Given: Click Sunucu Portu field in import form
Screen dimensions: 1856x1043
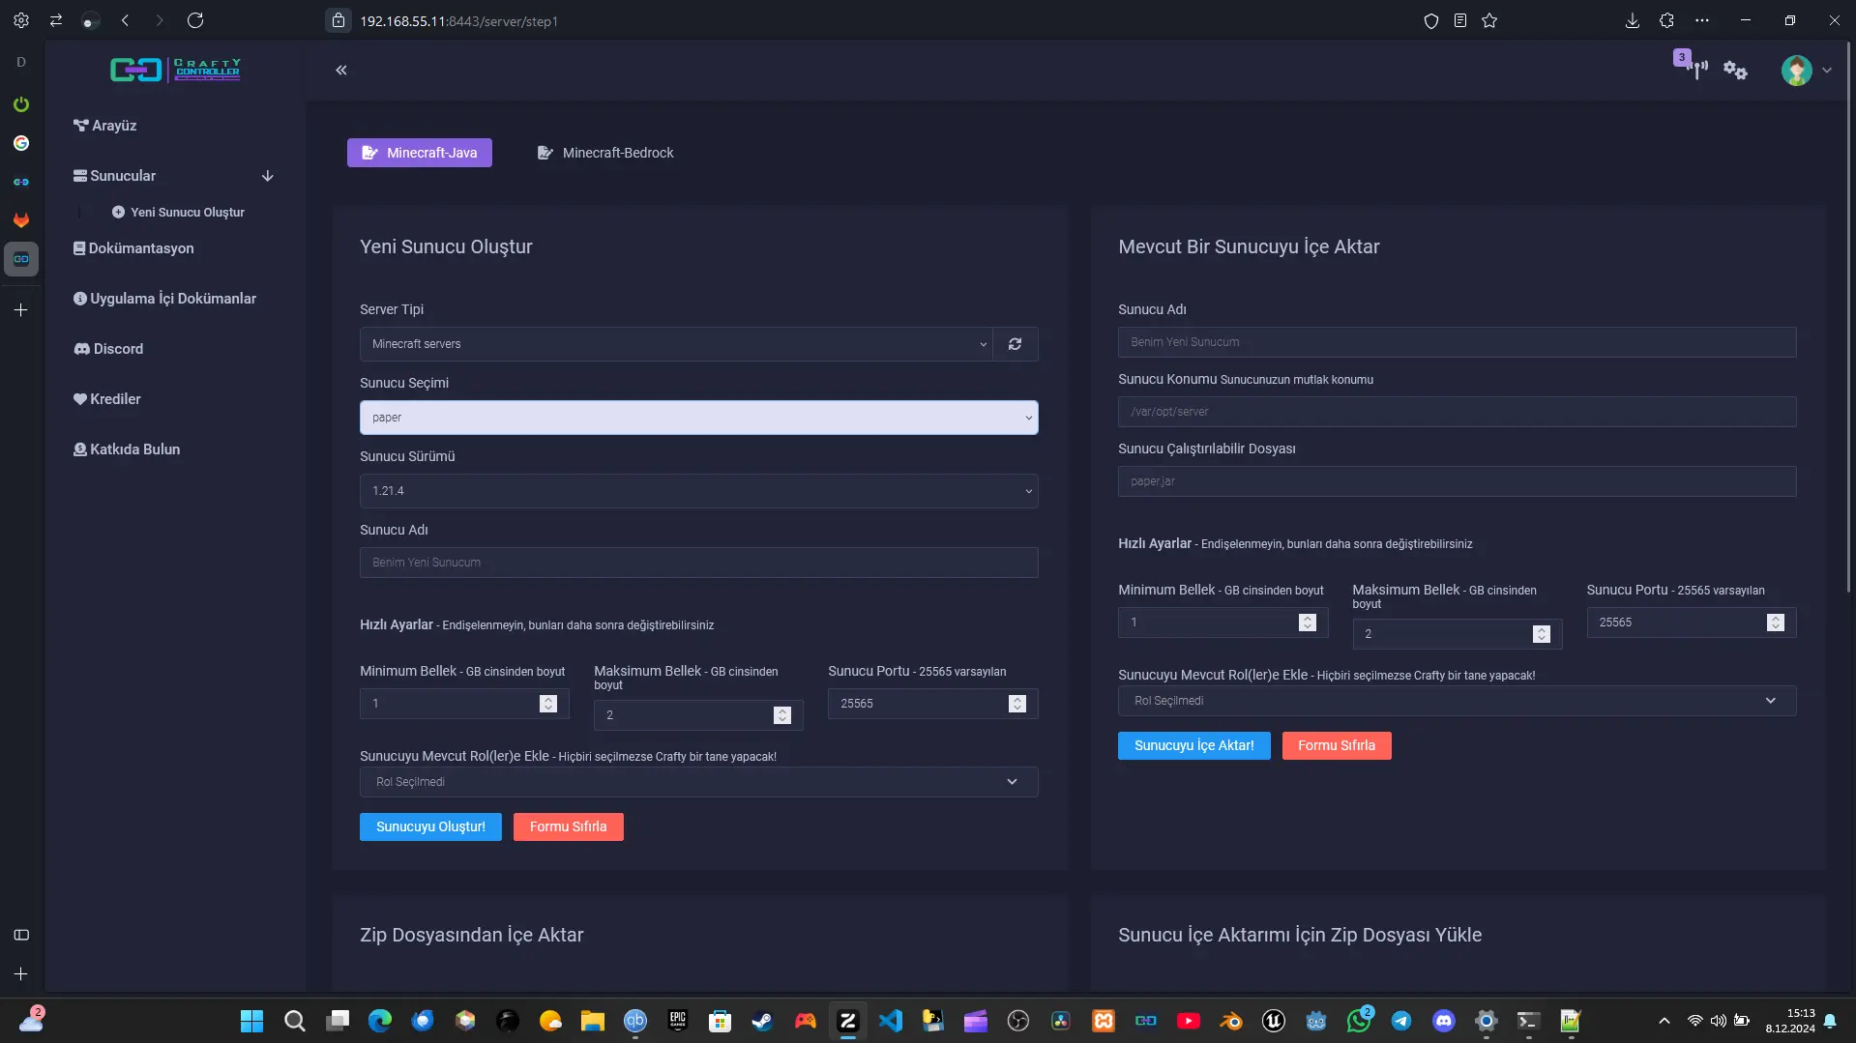Looking at the screenshot, I should coord(1691,623).
